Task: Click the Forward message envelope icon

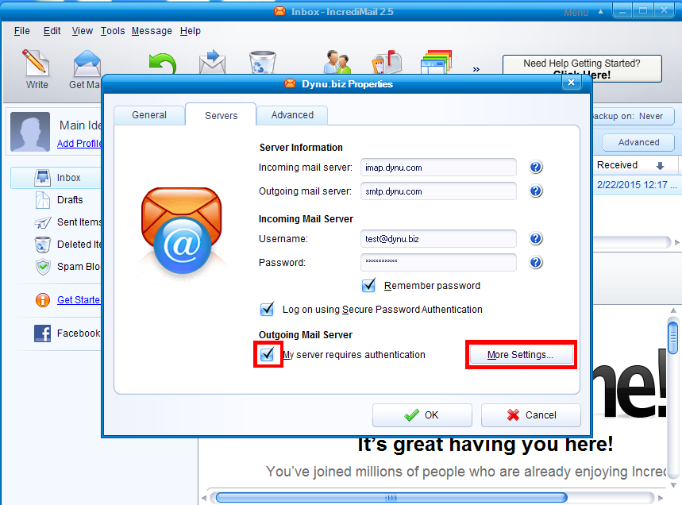Action: [x=212, y=62]
